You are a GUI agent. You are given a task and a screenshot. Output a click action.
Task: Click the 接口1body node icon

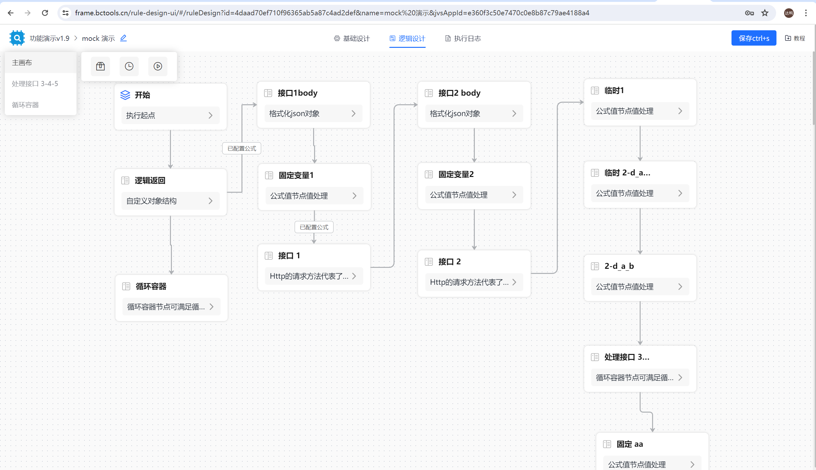point(268,93)
